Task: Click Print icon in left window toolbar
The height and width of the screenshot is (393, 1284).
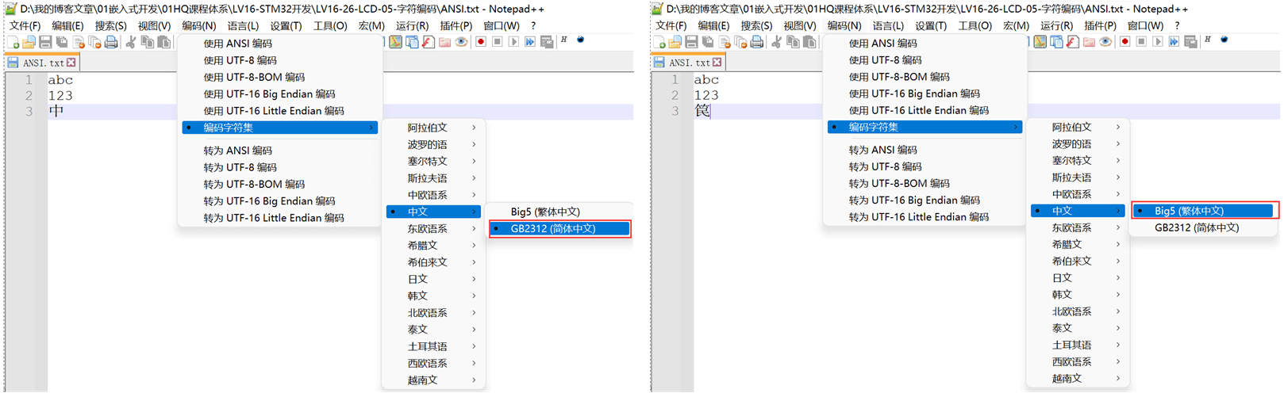Action: pyautogui.click(x=111, y=42)
